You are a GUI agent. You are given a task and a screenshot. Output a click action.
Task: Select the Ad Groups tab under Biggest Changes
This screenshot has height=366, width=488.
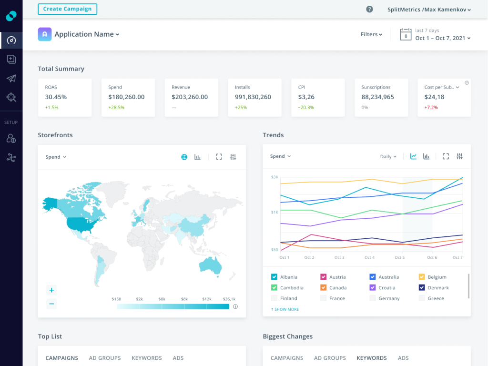pos(330,358)
